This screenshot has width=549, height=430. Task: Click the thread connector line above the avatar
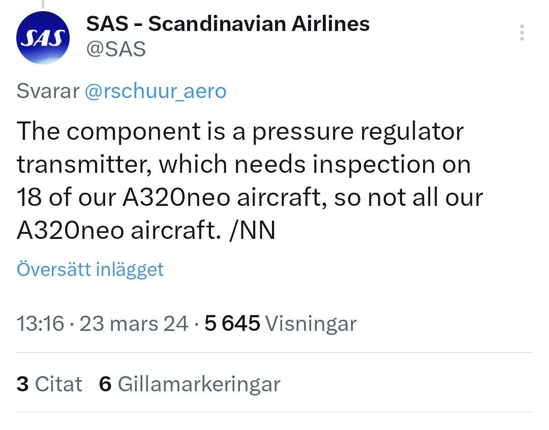(x=43, y=3)
